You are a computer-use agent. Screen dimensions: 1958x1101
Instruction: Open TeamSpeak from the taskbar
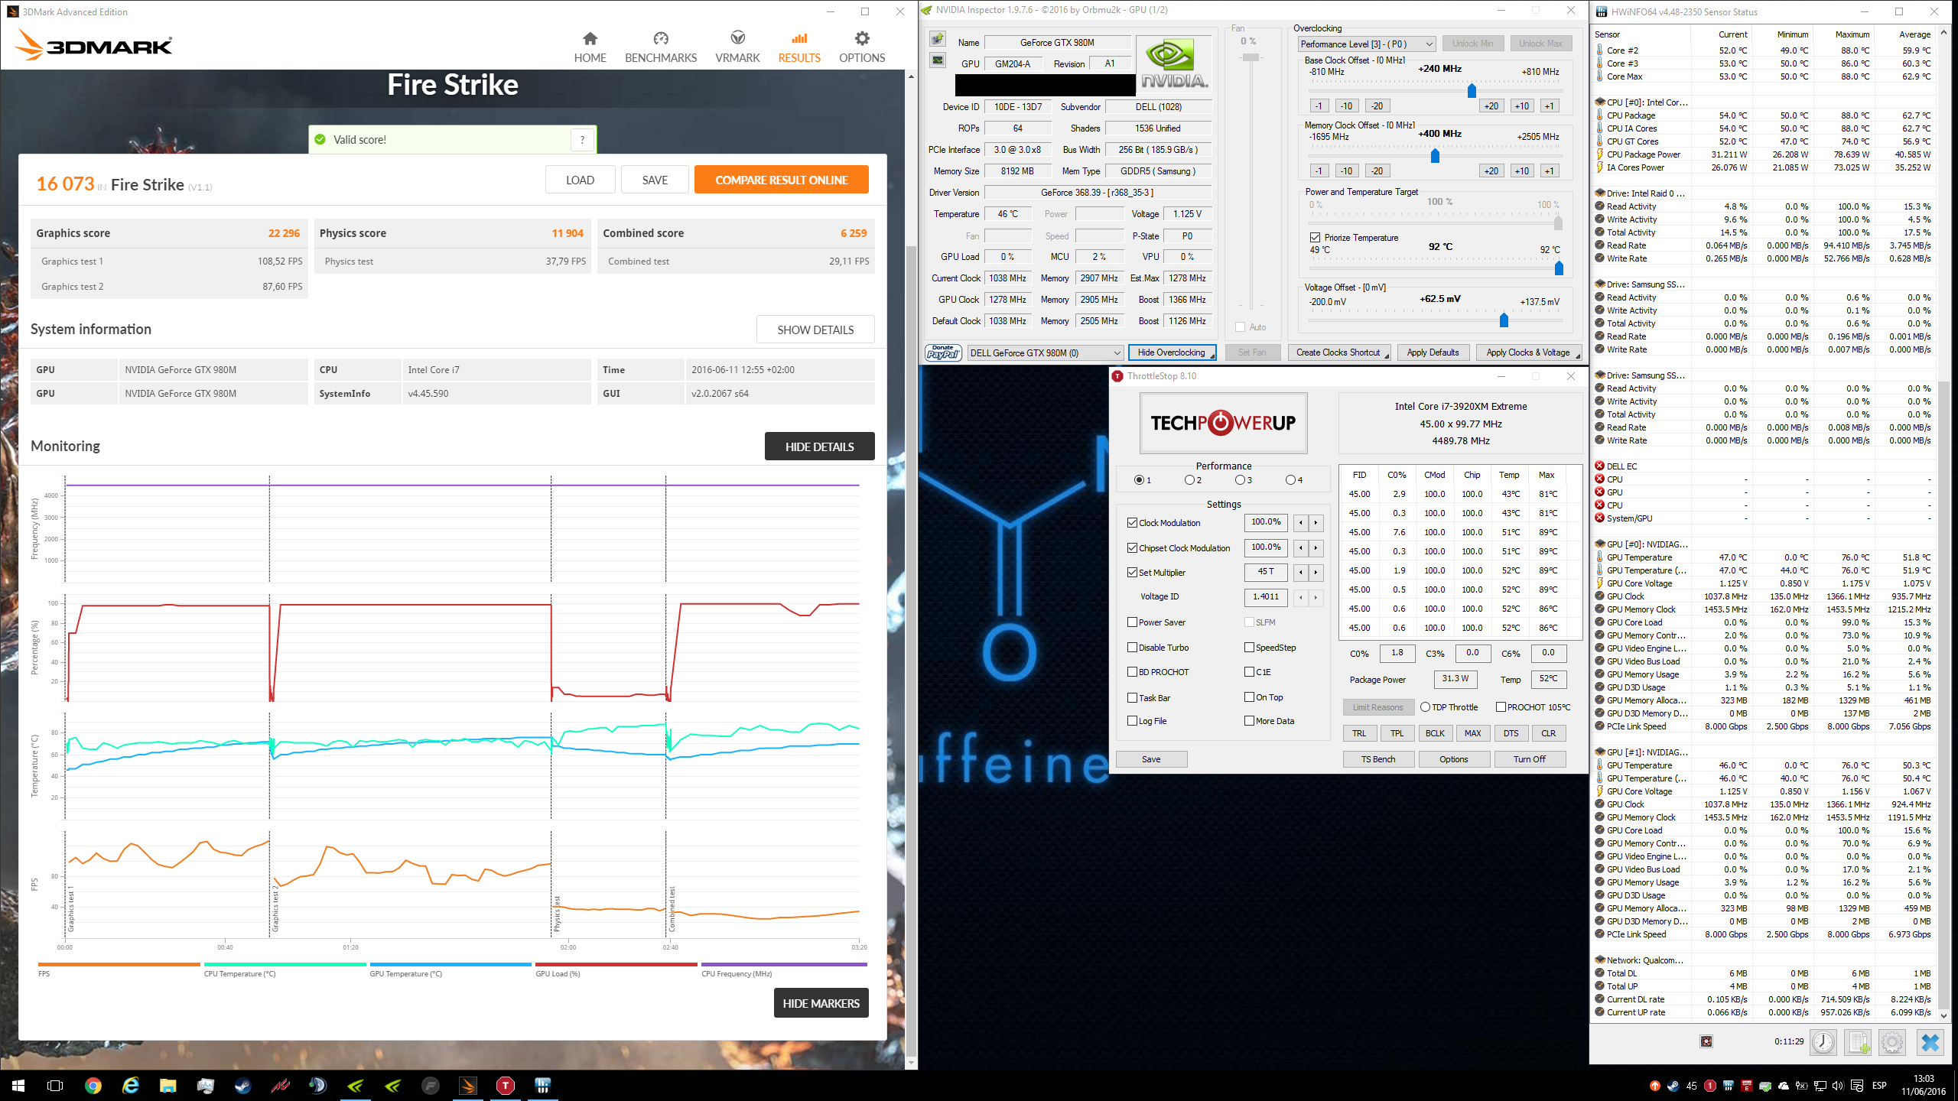click(317, 1086)
